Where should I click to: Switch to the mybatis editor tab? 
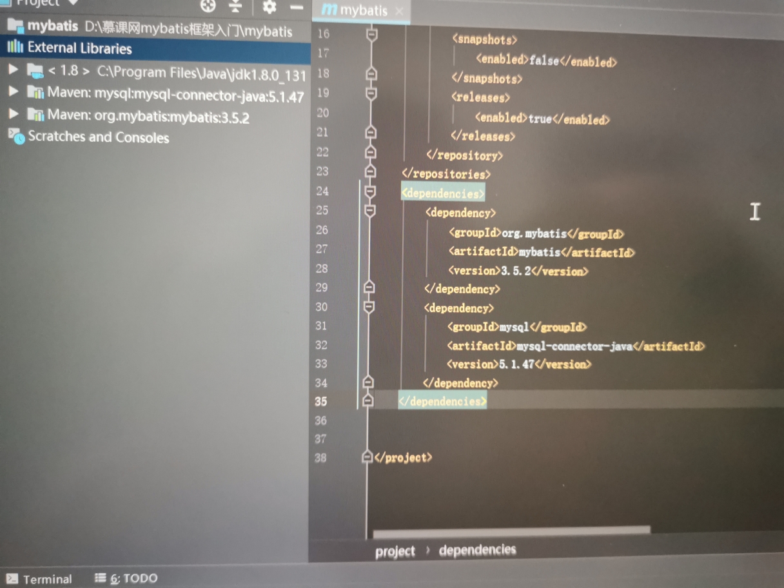tap(364, 11)
